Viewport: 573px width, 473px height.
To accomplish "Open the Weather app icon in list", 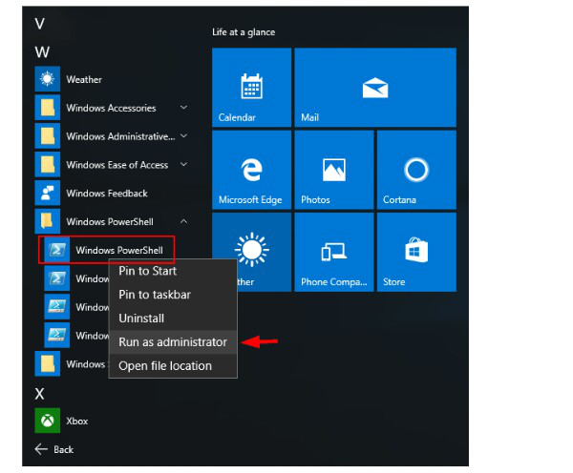I will click(x=47, y=79).
